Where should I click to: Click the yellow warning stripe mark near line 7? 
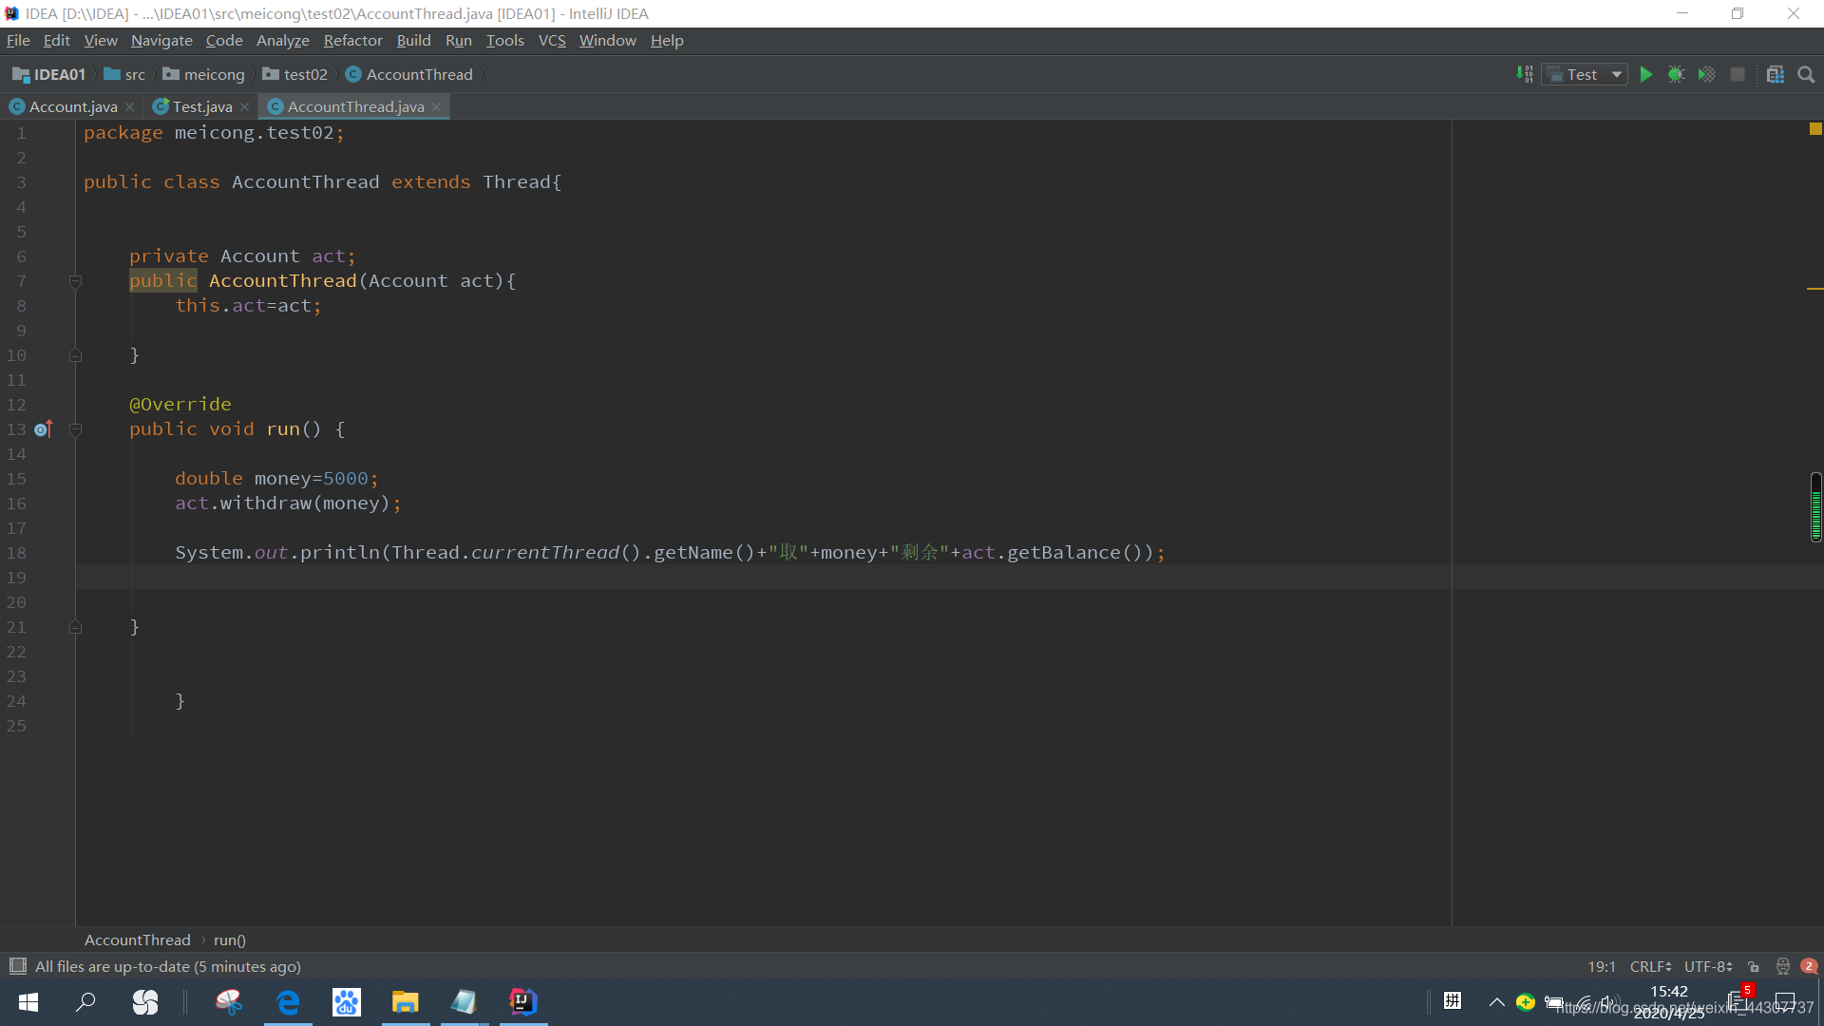[x=1814, y=288]
